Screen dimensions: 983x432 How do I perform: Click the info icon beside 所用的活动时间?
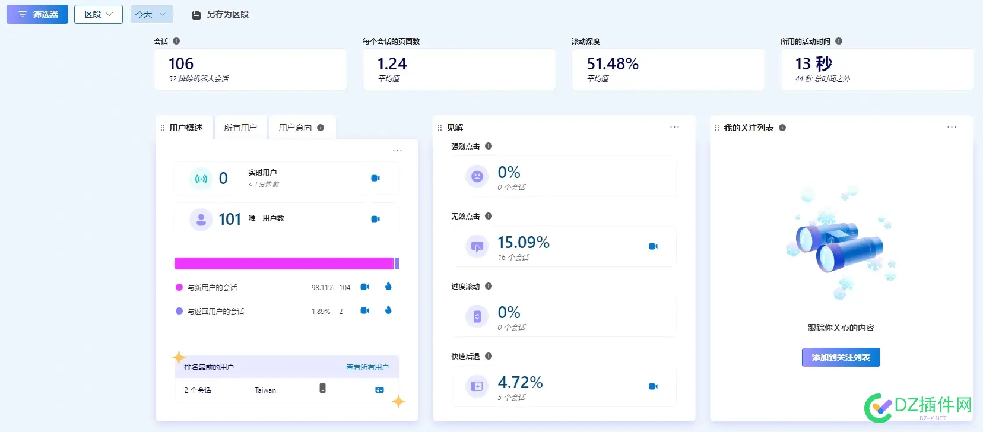(839, 41)
